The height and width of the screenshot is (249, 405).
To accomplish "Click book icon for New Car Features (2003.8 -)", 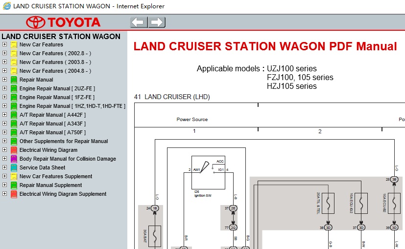I will pos(14,62).
